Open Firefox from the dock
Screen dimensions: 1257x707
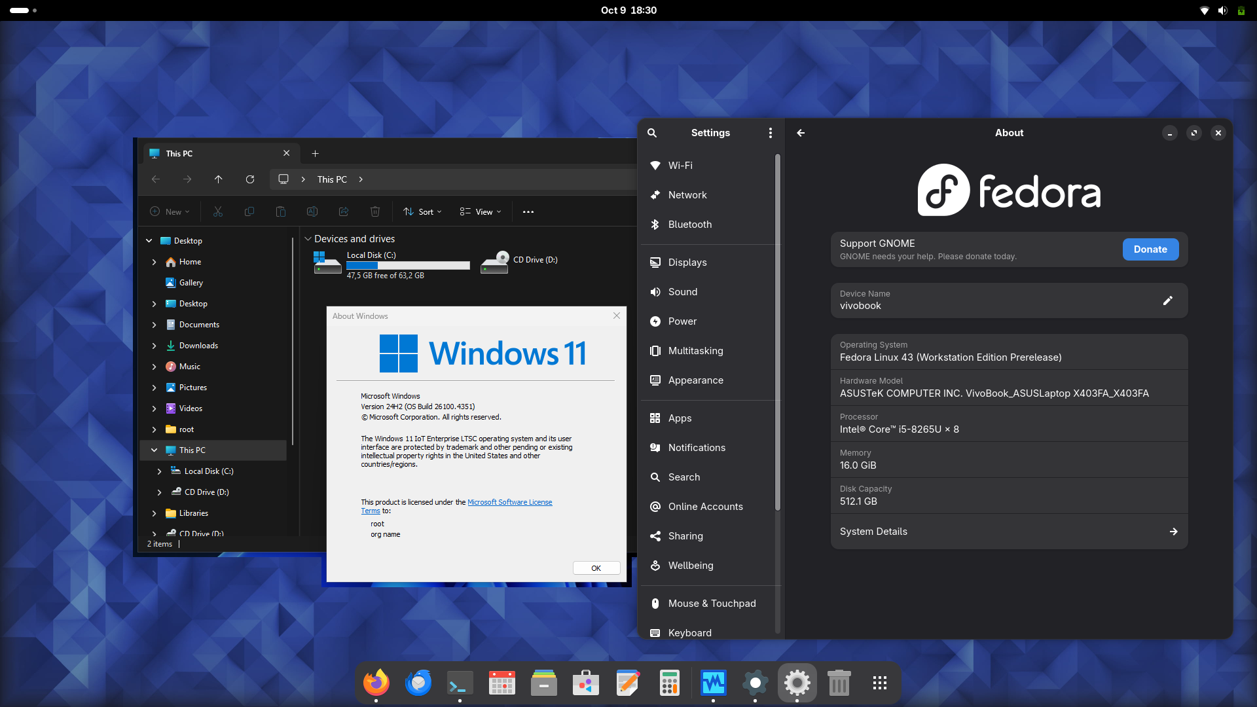click(376, 683)
